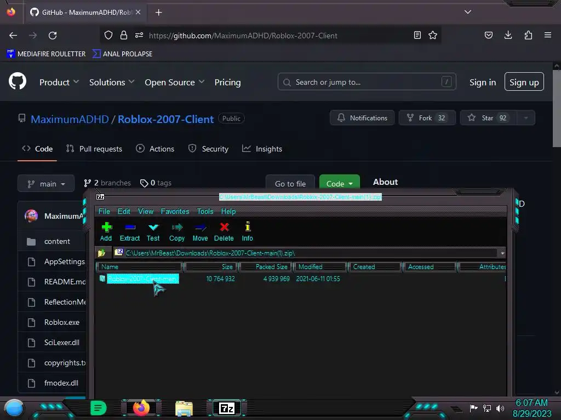Viewport: 561px width, 420px height.
Task: Expand the 7-Zip address path dropdown
Action: pos(502,253)
